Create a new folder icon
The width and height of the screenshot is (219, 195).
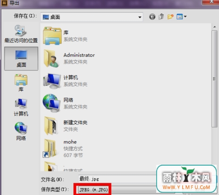point(170,17)
